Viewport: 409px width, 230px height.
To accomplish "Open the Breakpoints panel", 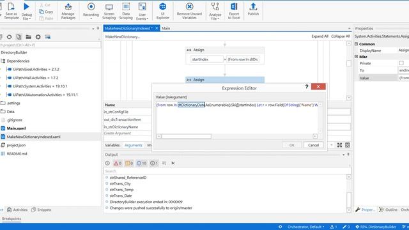I will (x=12, y=218).
